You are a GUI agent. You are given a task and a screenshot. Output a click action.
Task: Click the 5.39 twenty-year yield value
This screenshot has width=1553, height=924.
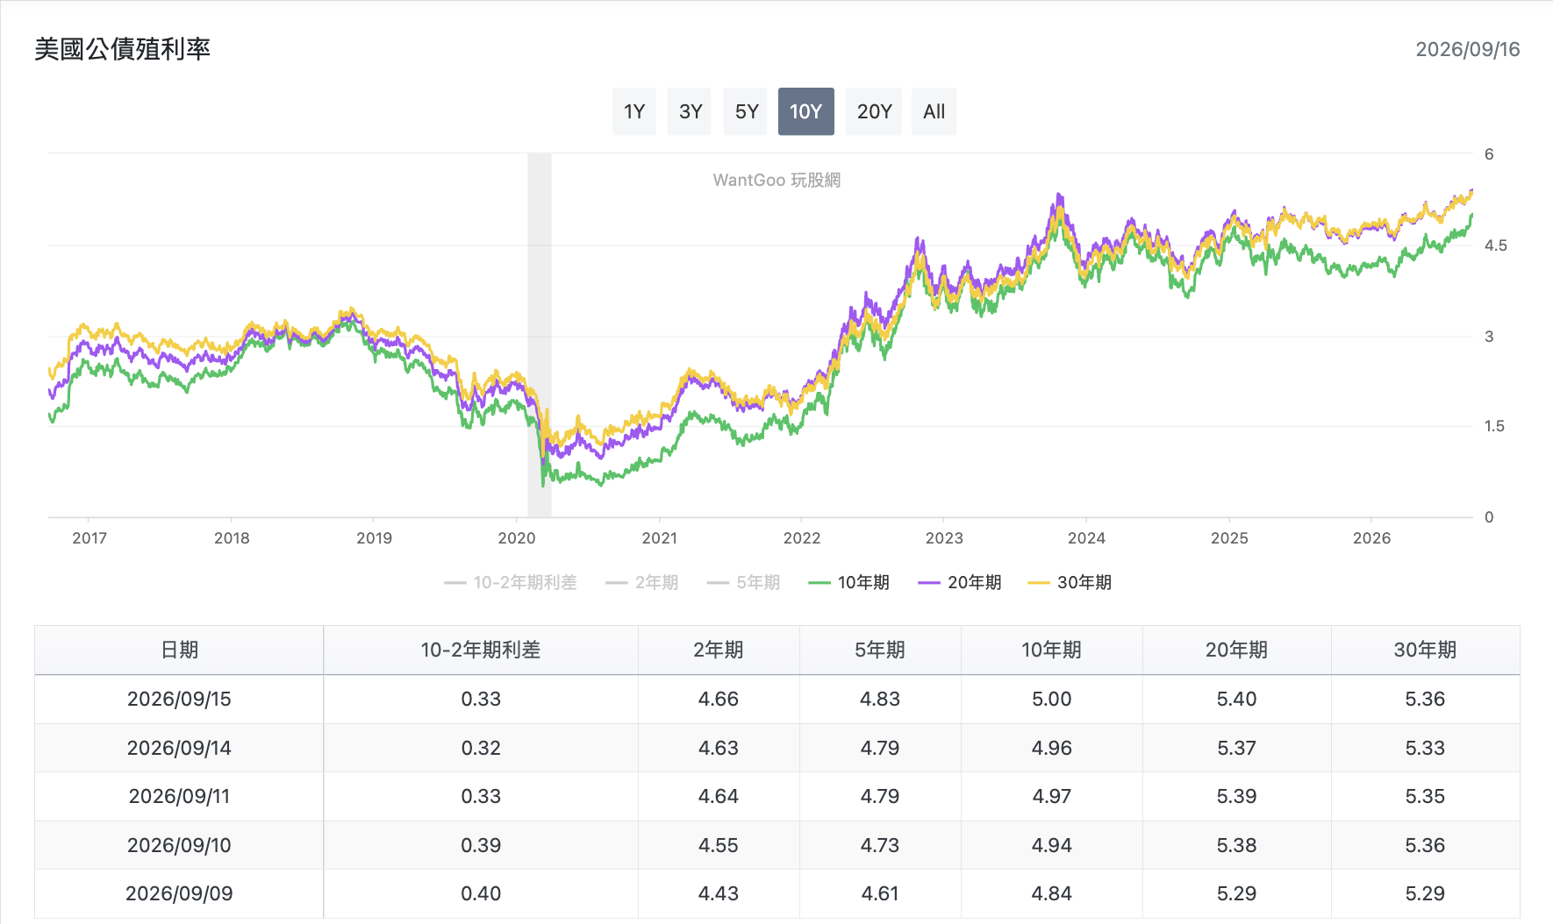(x=1236, y=796)
